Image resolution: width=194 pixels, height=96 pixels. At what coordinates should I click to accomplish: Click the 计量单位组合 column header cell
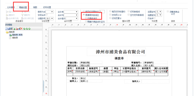[129, 68]
